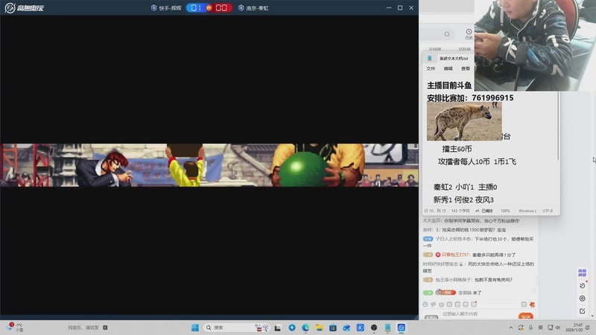The width and height of the screenshot is (596, 335).
Task: Open Microsoft Edge from taskbar
Action: click(305, 328)
